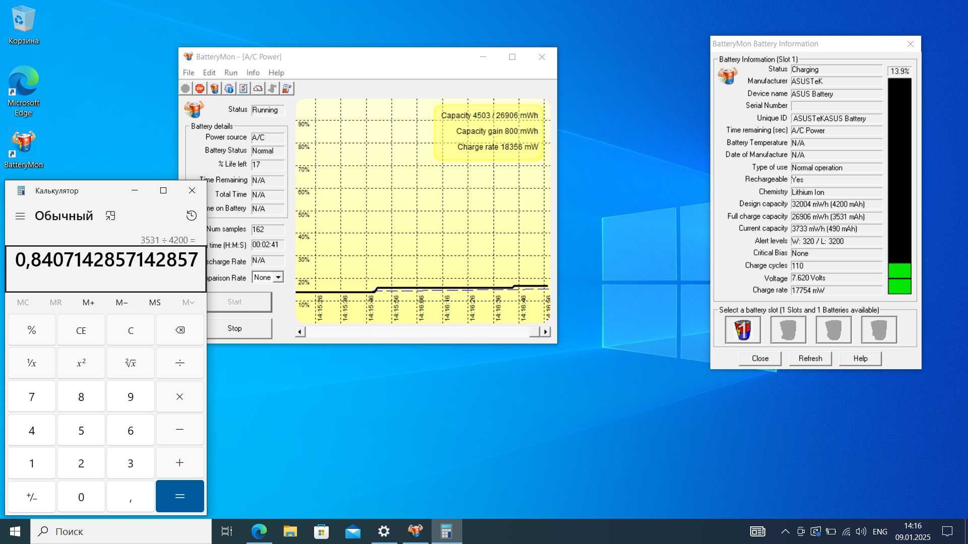Open the File menu in BatteryMon
The width and height of the screenshot is (968, 544).
189,73
